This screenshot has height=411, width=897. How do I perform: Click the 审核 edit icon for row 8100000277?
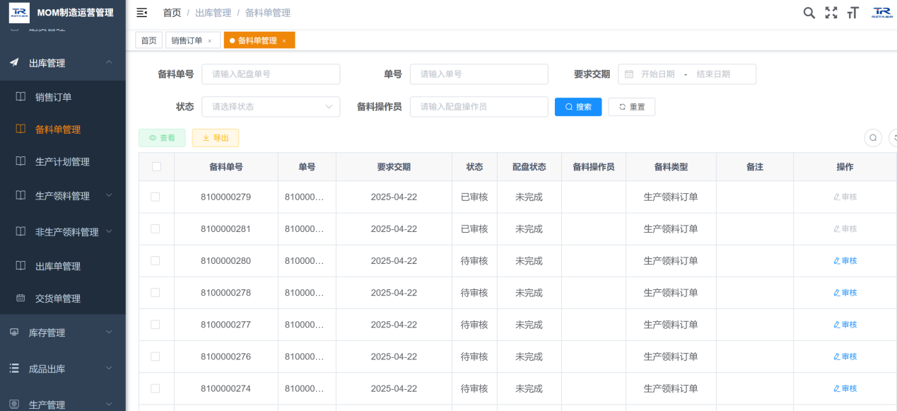click(837, 325)
